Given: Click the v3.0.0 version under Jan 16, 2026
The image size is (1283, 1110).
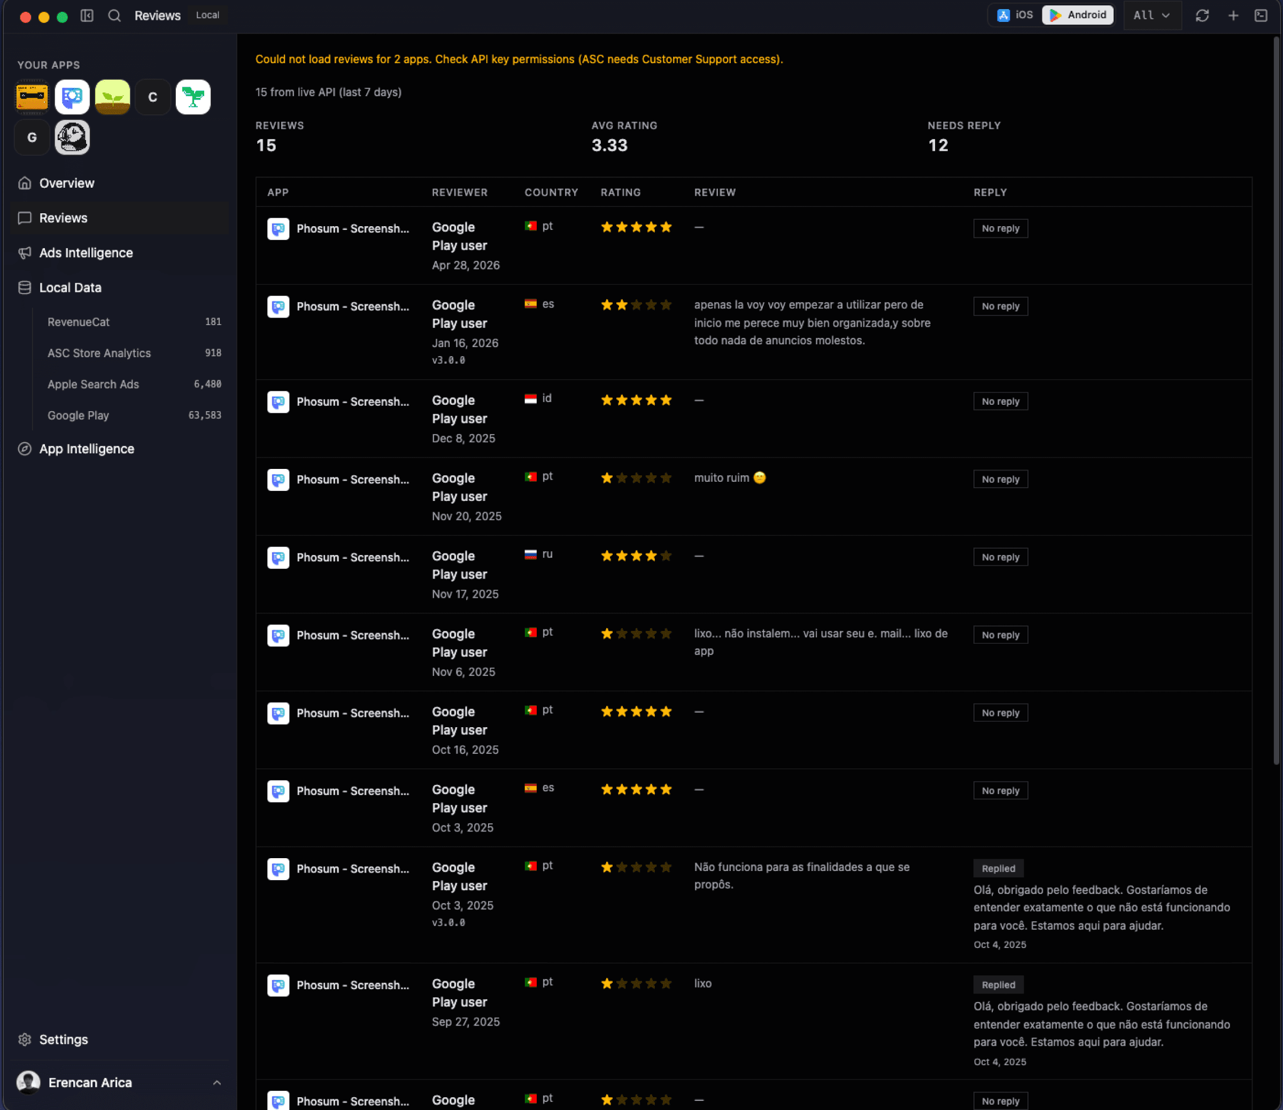Looking at the screenshot, I should tap(449, 360).
